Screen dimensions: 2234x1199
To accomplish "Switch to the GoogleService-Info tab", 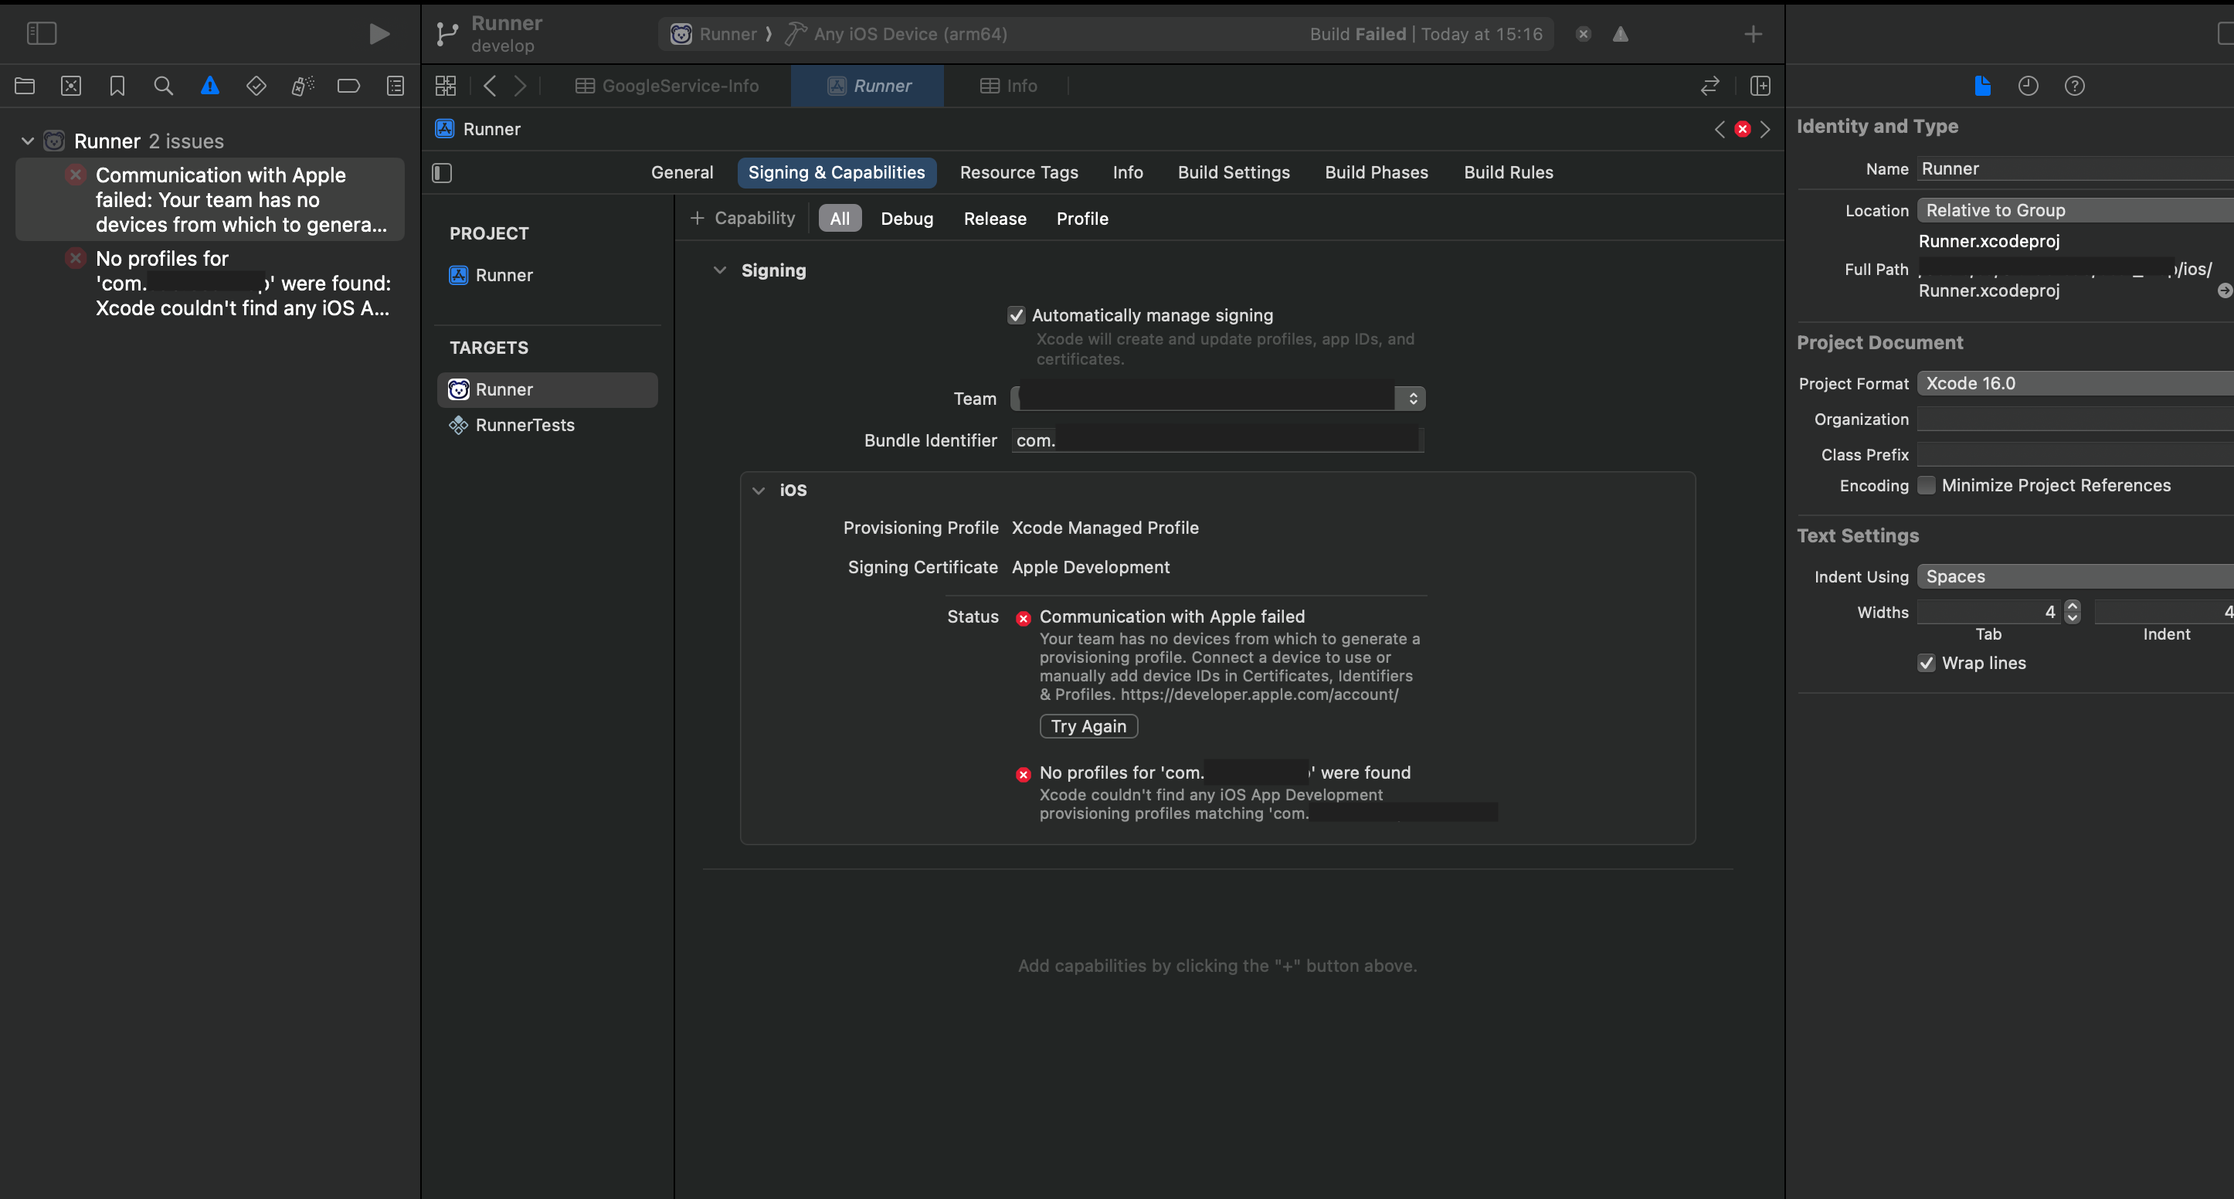I will (667, 85).
